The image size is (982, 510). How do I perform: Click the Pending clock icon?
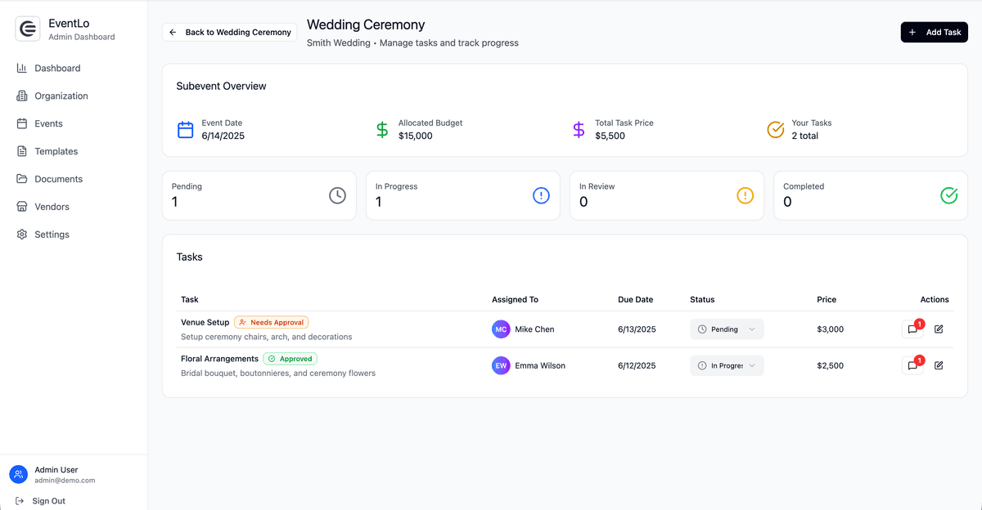(x=337, y=195)
